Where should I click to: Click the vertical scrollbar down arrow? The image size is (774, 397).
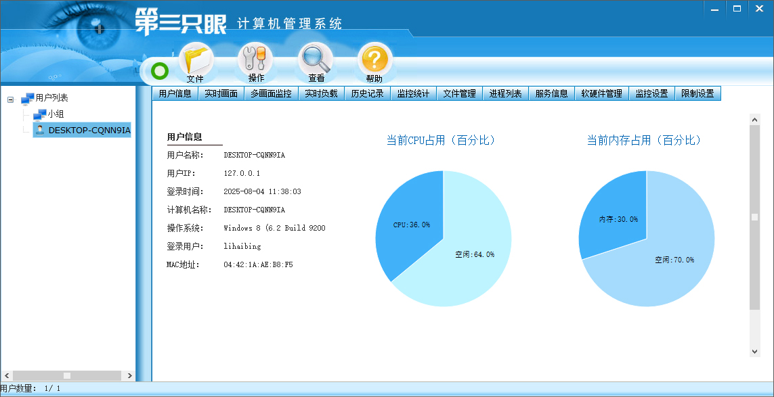click(754, 352)
